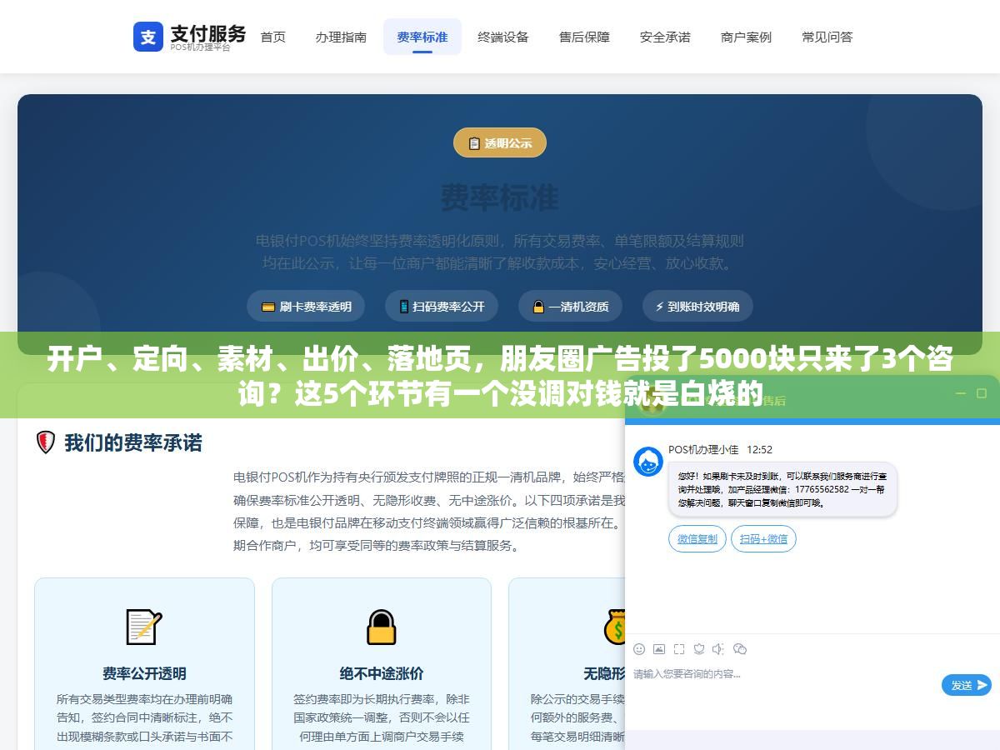This screenshot has width=1000, height=750.
Task: Click the 绝不中途涨价 card title
Action: [382, 672]
